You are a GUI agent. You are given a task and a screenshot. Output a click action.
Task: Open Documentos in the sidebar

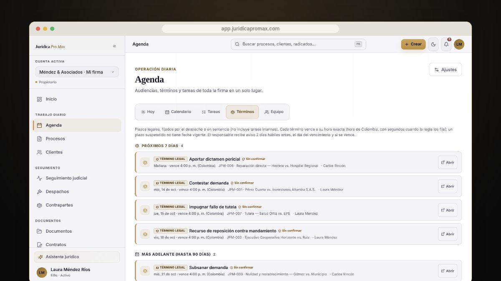coord(77,231)
